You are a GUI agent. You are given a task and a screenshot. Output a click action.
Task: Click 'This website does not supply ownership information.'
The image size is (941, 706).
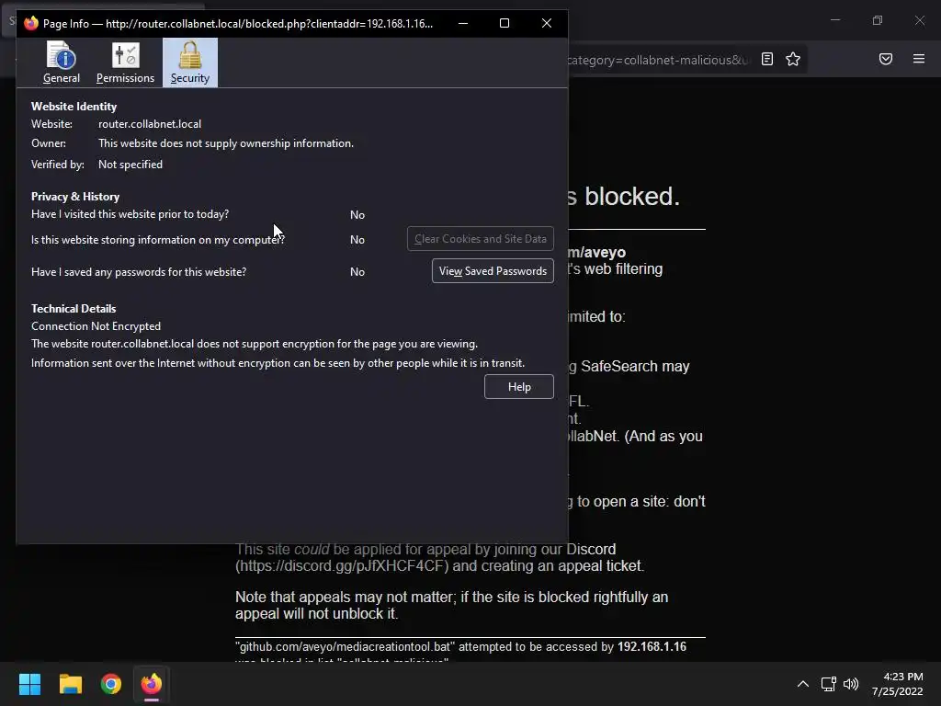point(226,142)
